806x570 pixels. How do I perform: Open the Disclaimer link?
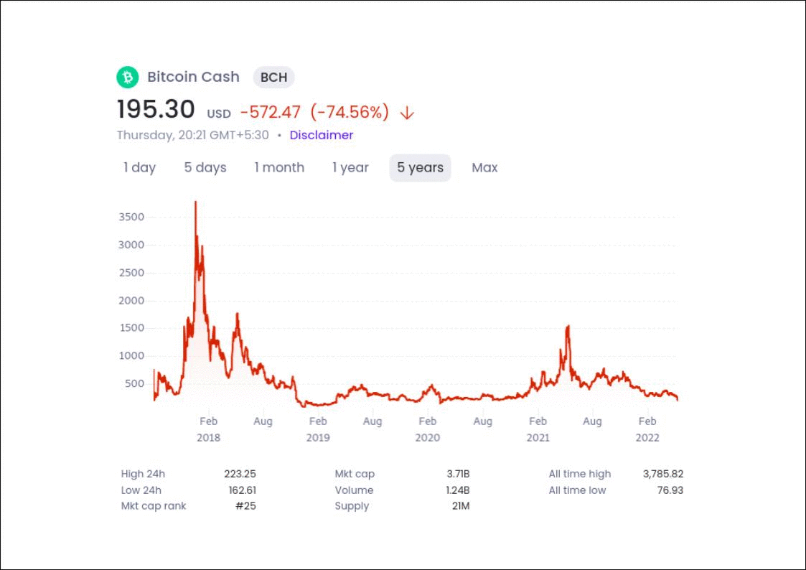point(322,135)
